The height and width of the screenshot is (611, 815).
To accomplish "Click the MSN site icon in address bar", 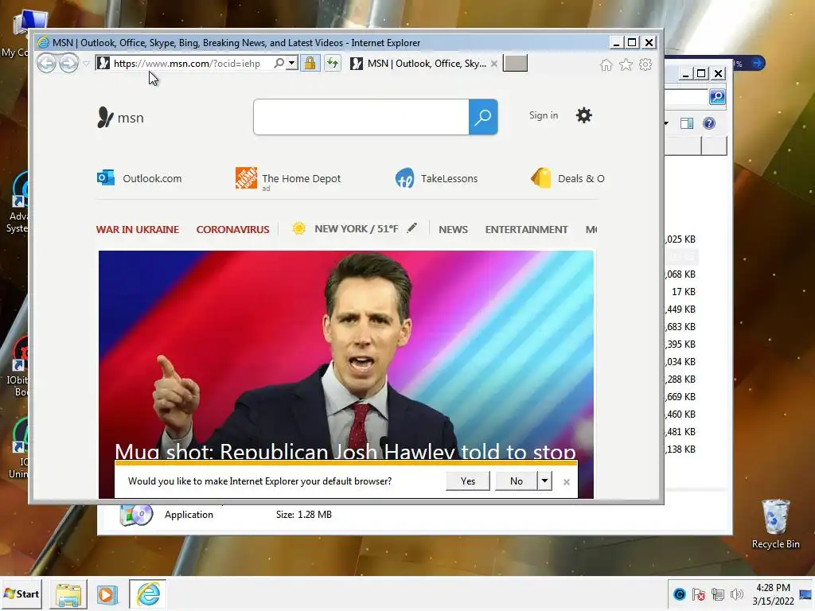I will click(x=103, y=64).
